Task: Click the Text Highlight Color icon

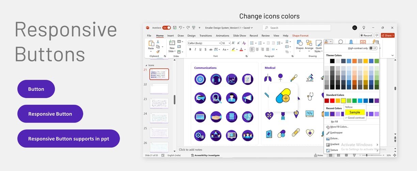Action: tap(233, 50)
